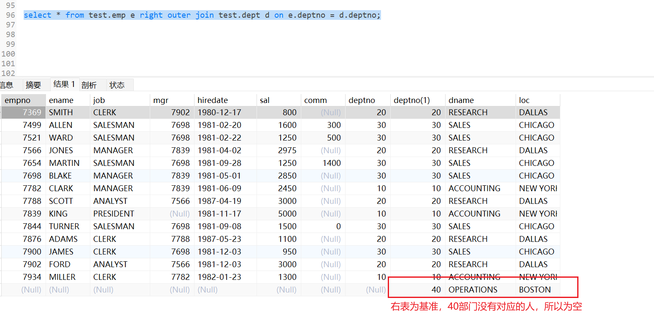Select the SMITH cell in ename column

[x=61, y=113]
